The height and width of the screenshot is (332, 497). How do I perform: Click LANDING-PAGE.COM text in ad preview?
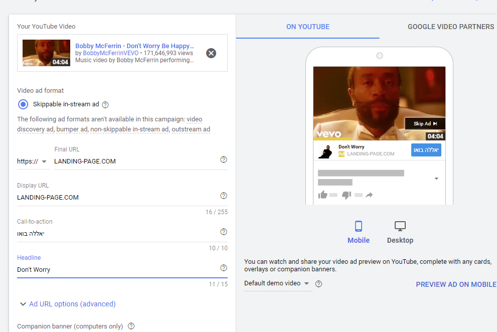371,154
